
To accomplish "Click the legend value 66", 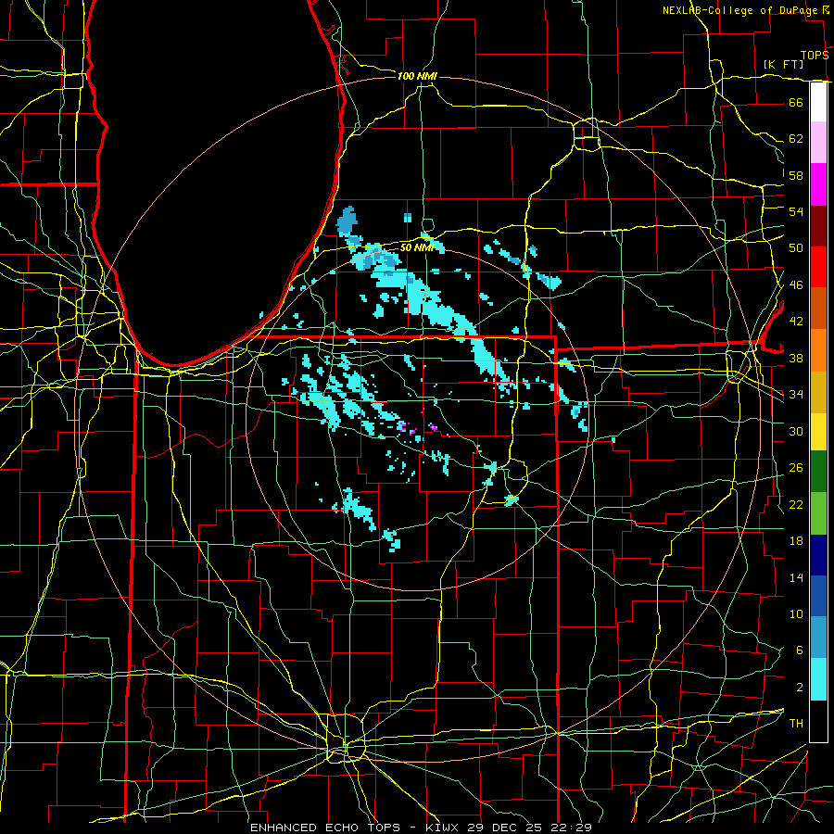I will pos(796,103).
